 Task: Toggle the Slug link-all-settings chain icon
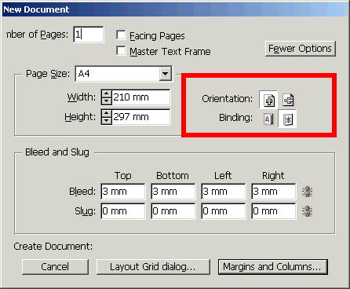[x=307, y=211]
